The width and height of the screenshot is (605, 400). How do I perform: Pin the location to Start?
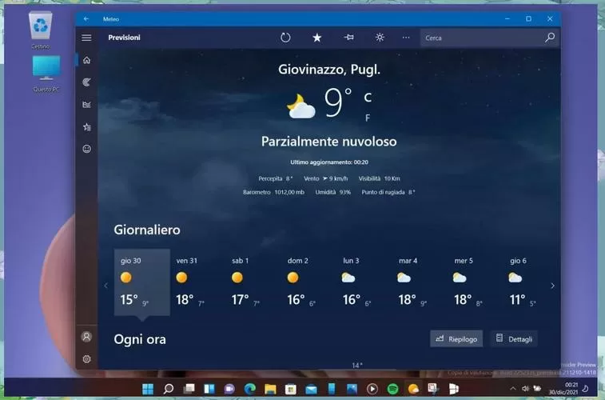pyautogui.click(x=348, y=38)
